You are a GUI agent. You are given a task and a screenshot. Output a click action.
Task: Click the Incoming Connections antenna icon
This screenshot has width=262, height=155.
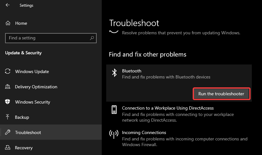pyautogui.click(x=114, y=134)
